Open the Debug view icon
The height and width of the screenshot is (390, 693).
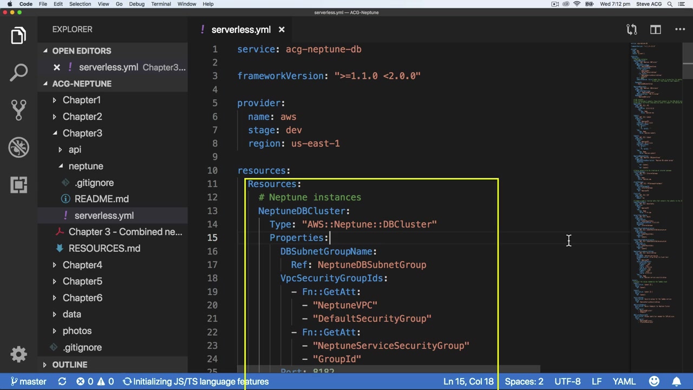pyautogui.click(x=18, y=147)
